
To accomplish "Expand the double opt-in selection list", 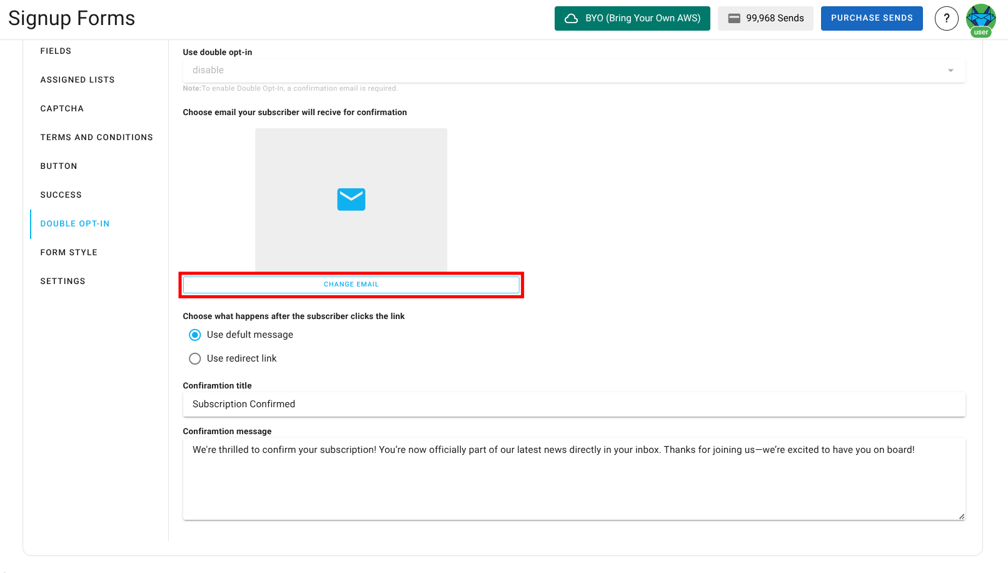I will click(573, 70).
